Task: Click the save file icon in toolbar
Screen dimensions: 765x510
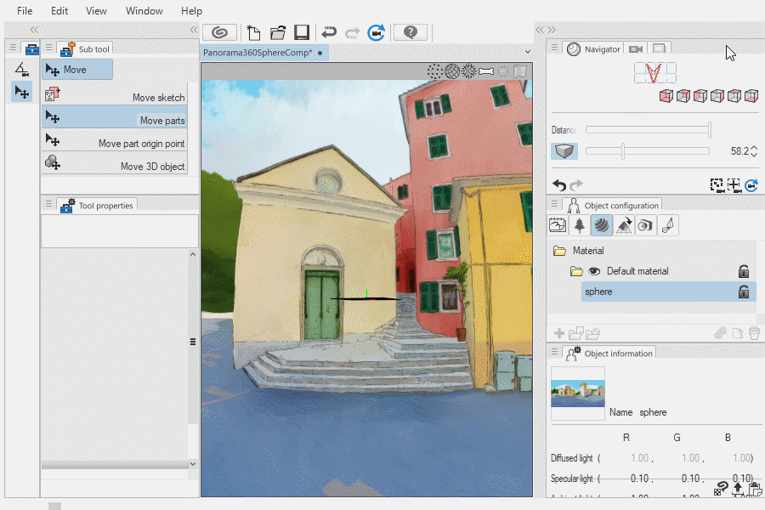Action: (302, 32)
